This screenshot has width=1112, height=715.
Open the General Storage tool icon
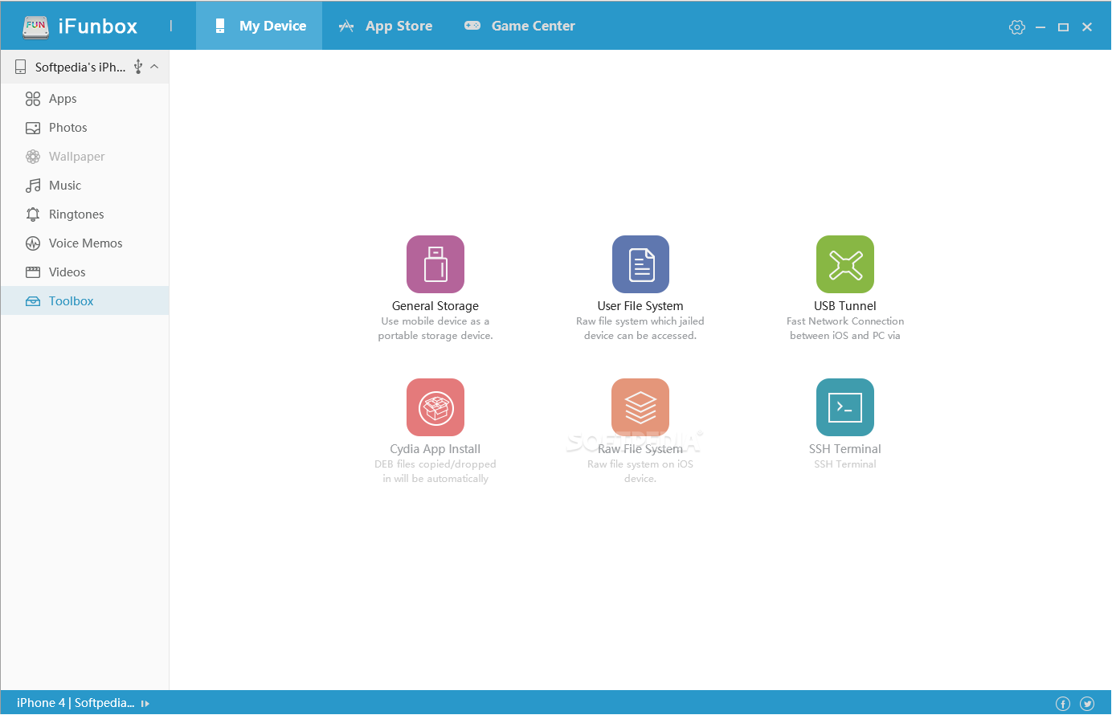[x=435, y=264]
